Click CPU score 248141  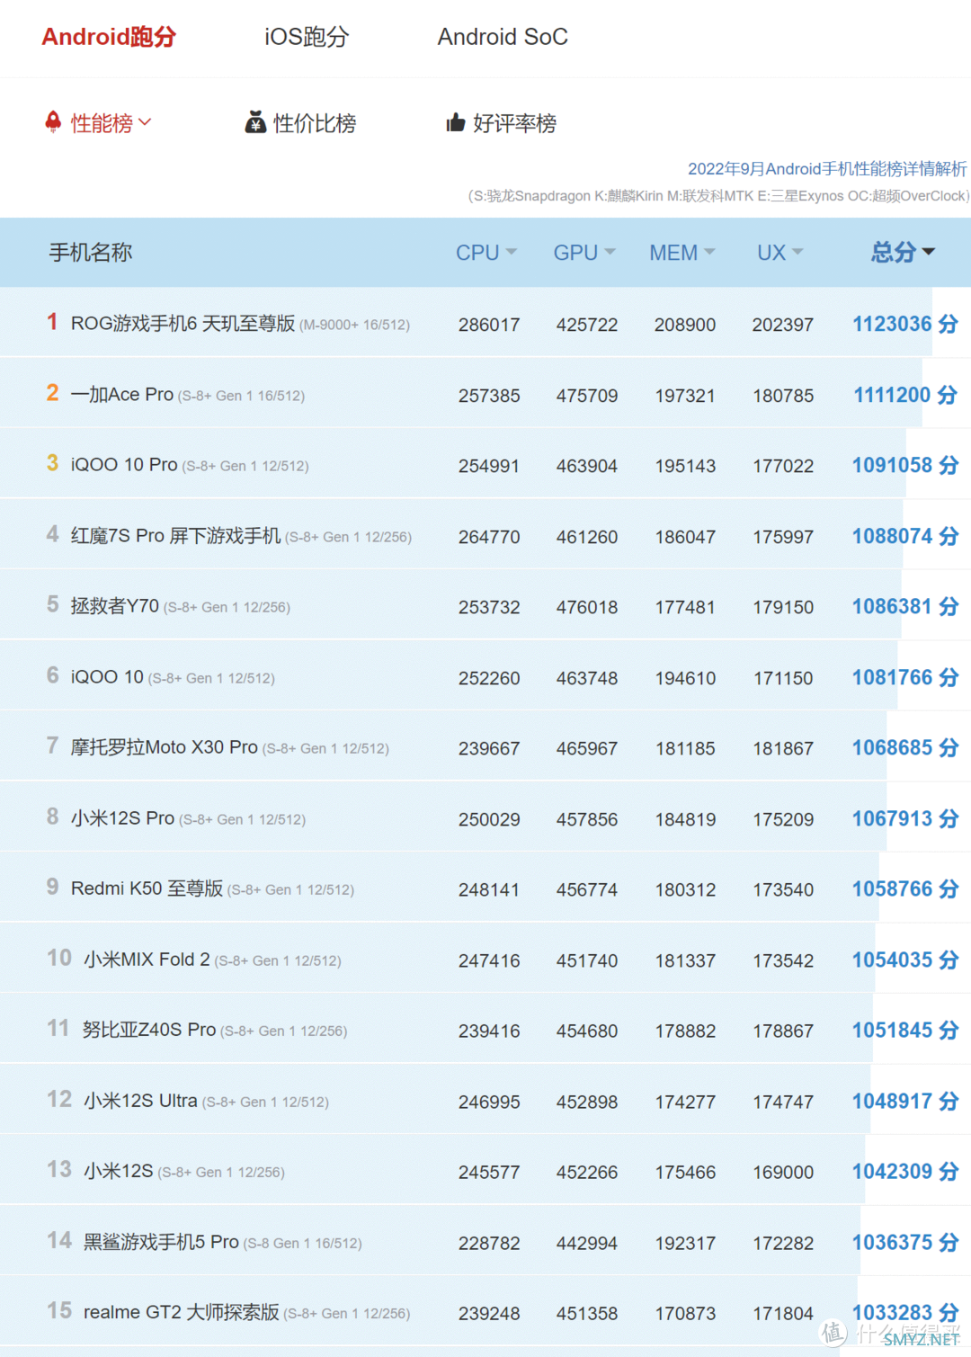click(x=489, y=889)
